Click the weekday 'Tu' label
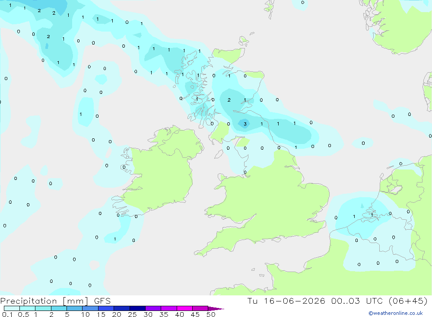 252,301
